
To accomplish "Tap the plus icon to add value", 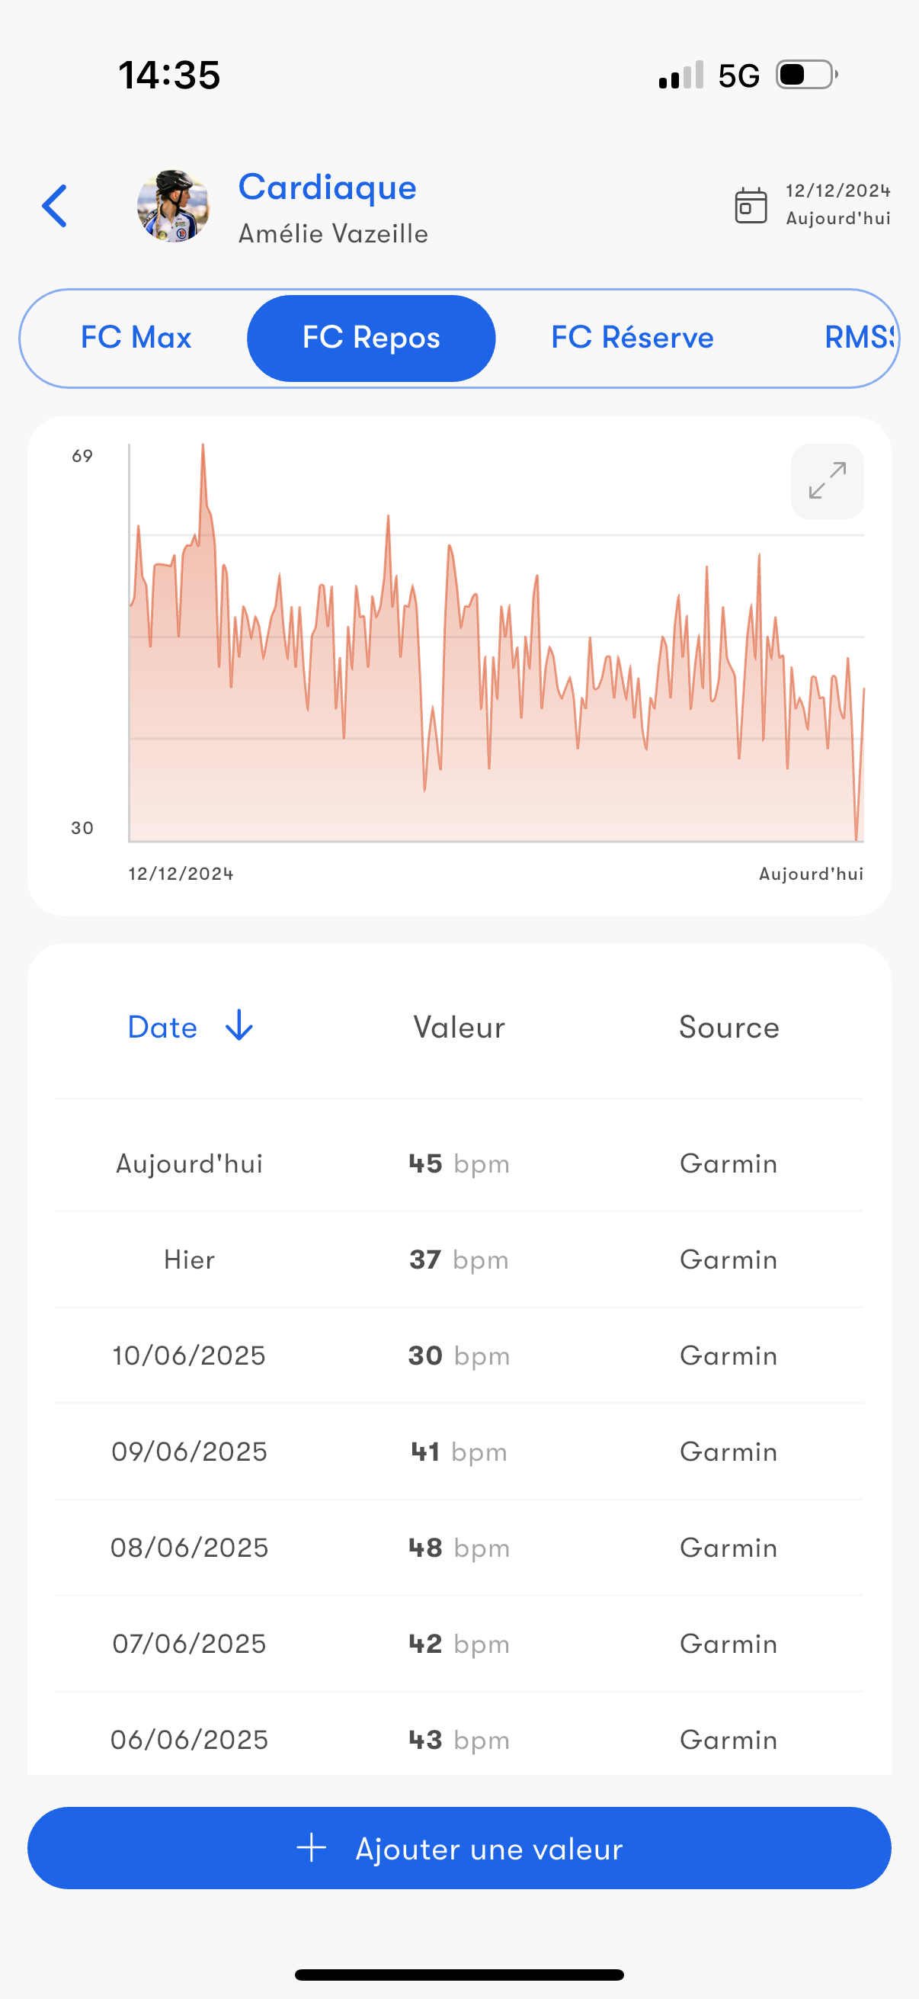I will [x=312, y=1848].
